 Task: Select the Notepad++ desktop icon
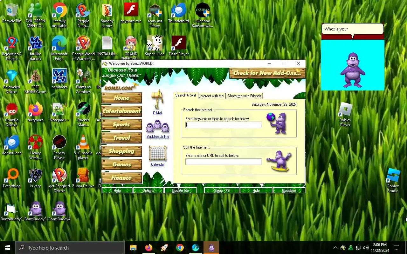tap(59, 112)
